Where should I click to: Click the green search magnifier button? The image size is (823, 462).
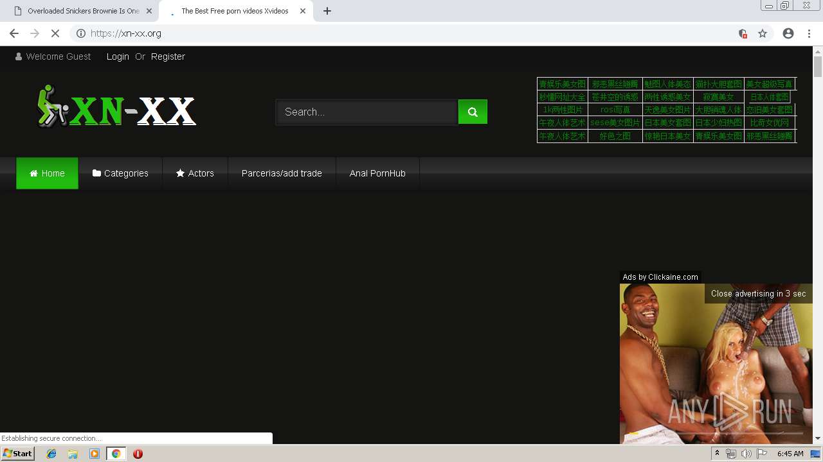click(473, 112)
